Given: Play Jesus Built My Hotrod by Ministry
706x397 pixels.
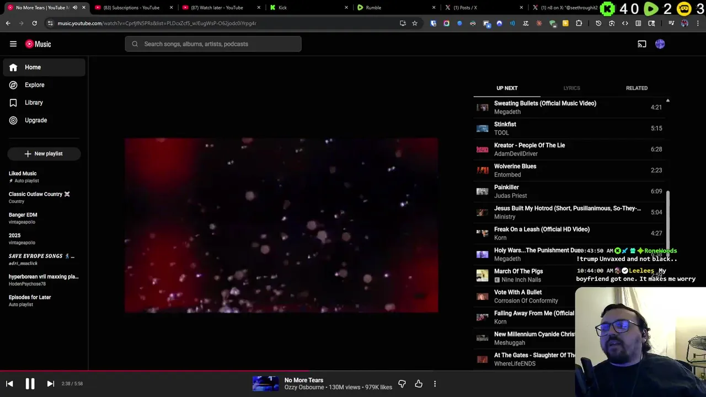Looking at the screenshot, I should [569, 212].
